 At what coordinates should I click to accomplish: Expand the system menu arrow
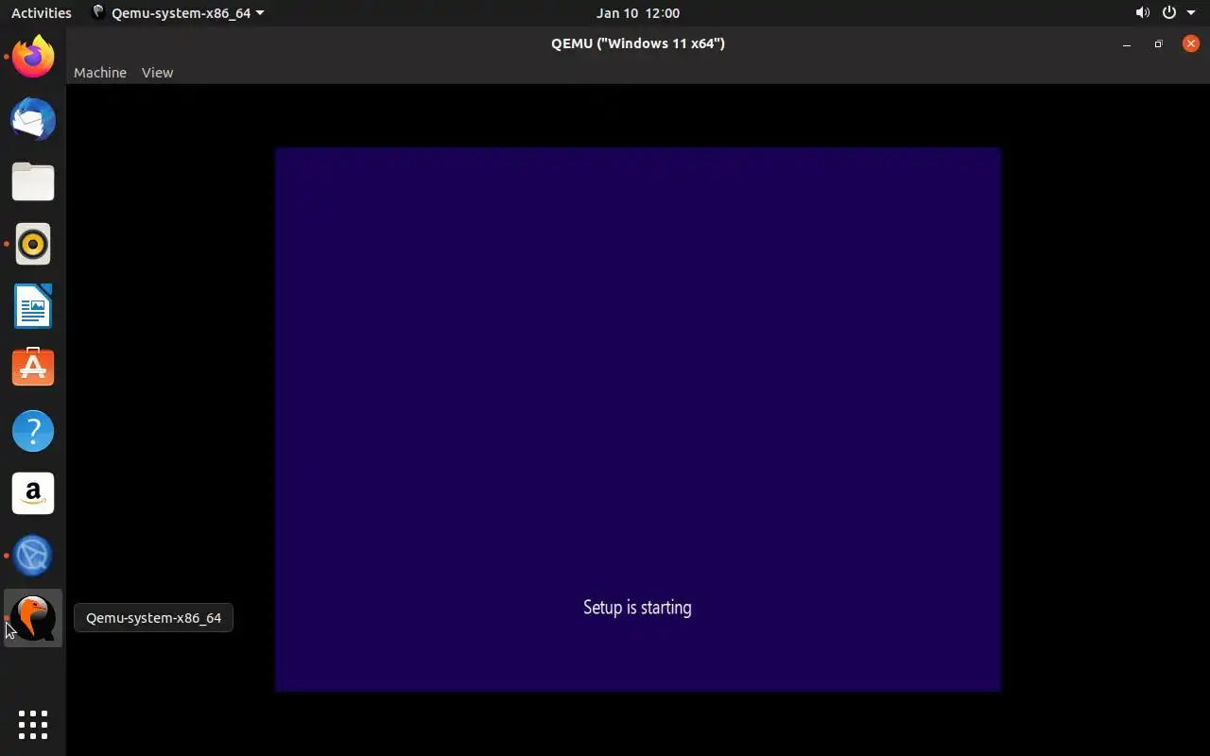[1191, 13]
